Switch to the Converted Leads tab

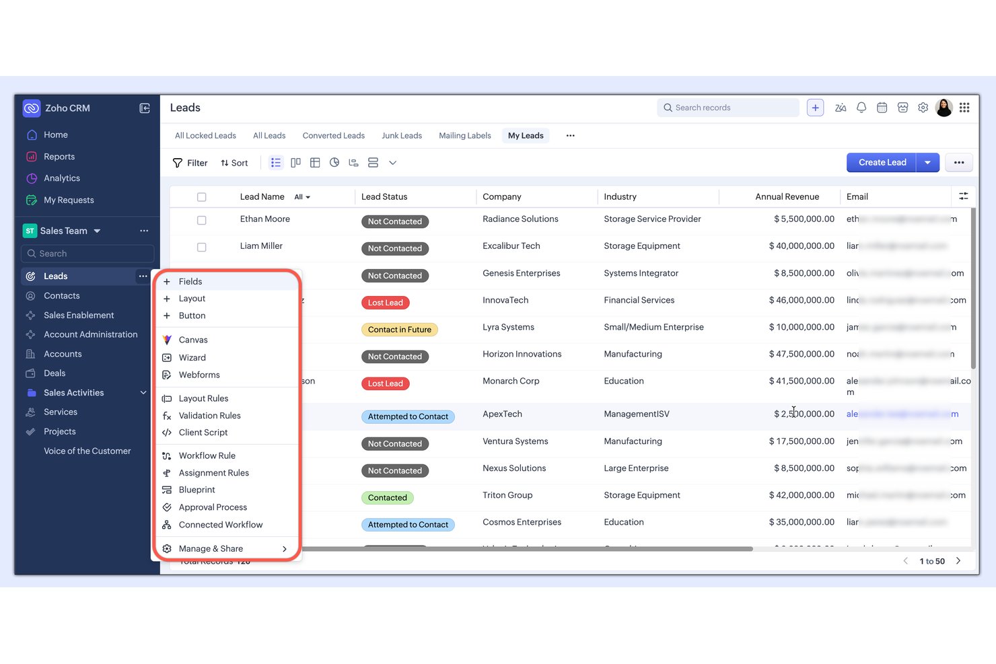pyautogui.click(x=334, y=136)
